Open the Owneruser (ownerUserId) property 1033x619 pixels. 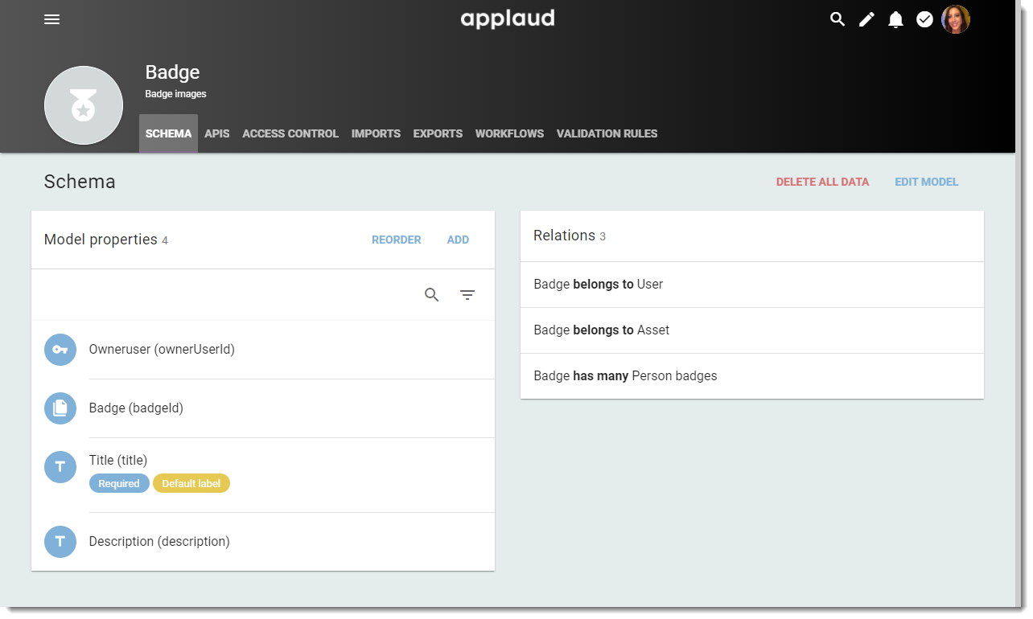[x=263, y=350]
